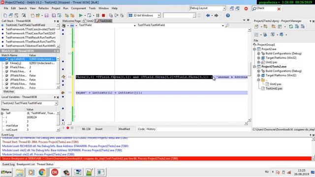Click the breakpoint marker on line 70
Screen dimensions: 315x177
63,93
